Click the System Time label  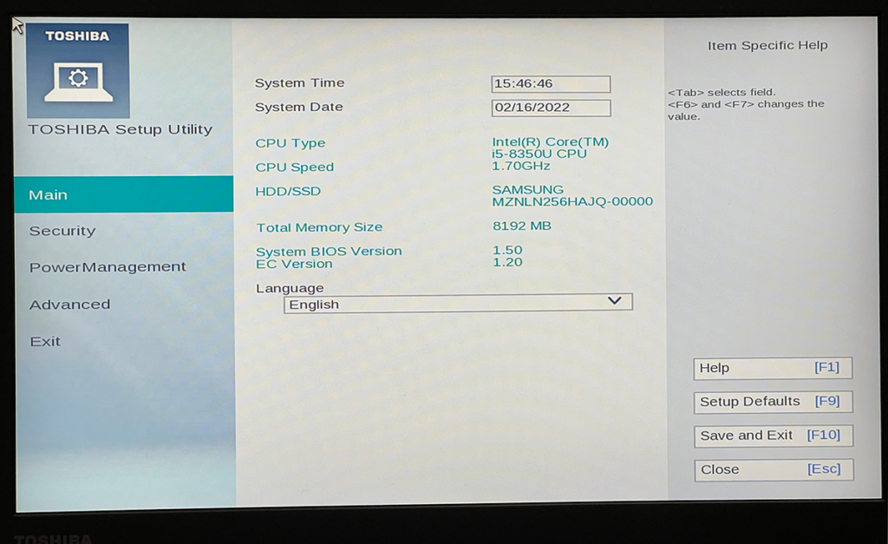(299, 82)
